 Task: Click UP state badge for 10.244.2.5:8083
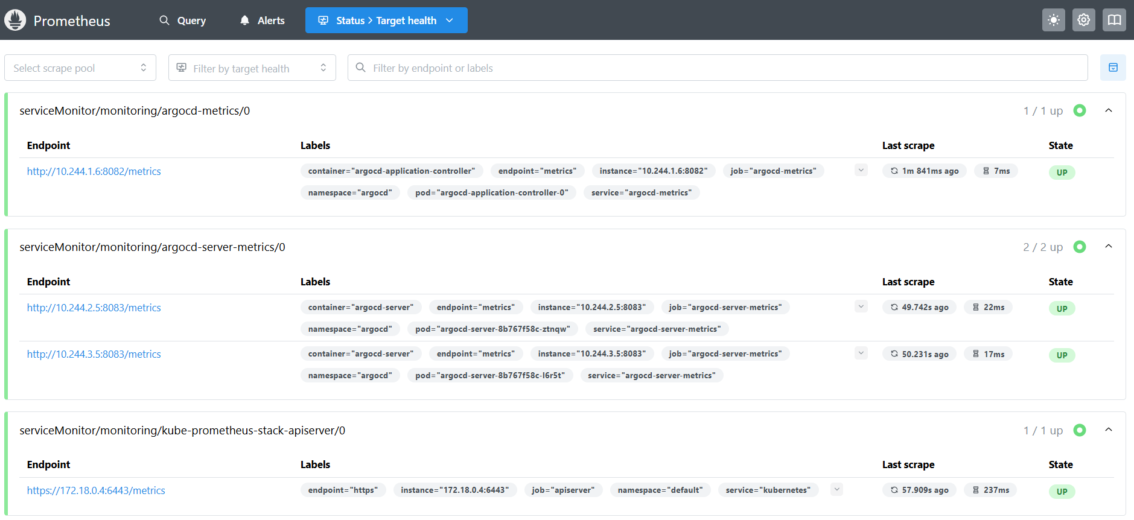1062,308
